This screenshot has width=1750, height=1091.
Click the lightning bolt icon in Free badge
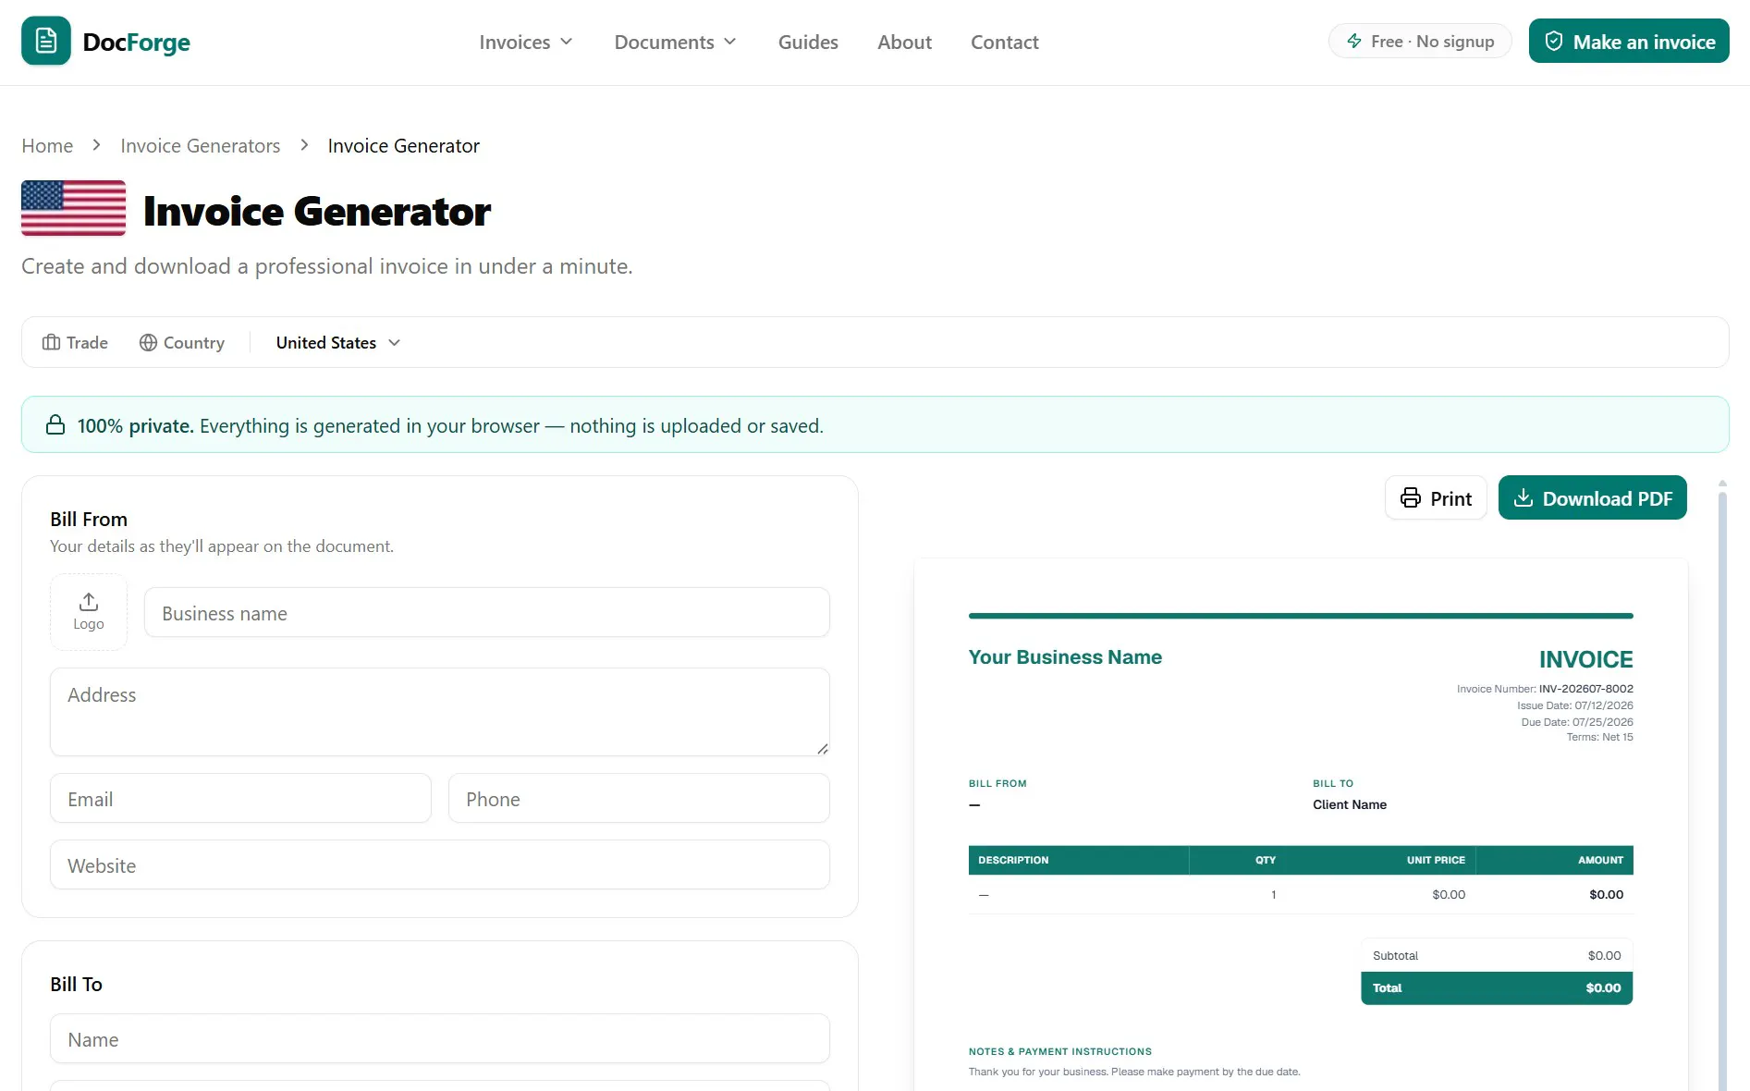point(1354,41)
